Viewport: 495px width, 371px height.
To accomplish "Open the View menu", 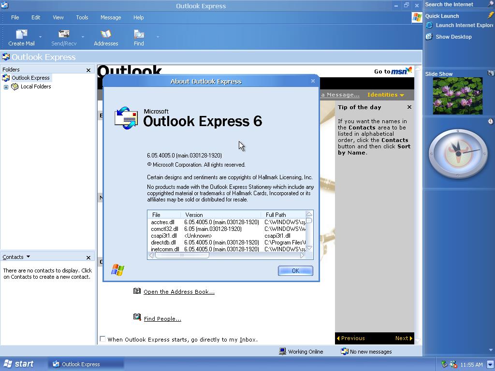I will (x=58, y=17).
